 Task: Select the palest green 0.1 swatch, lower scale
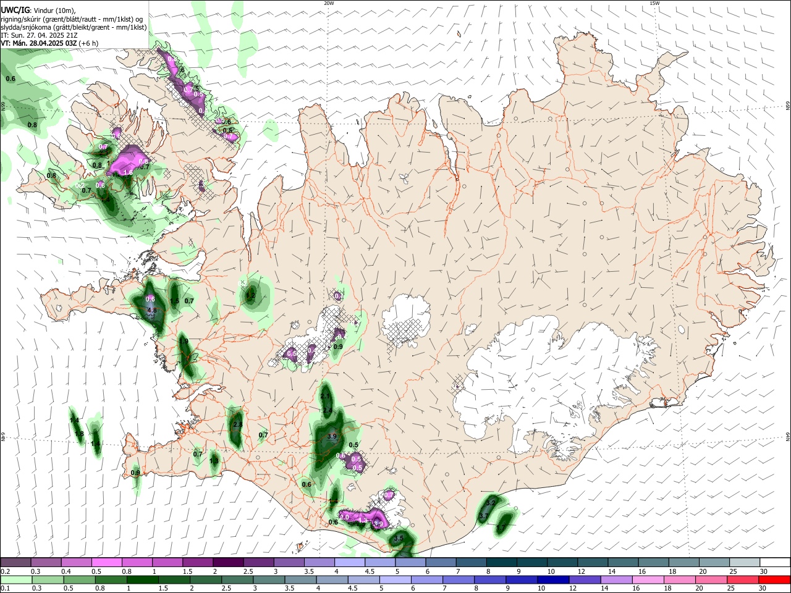point(16,579)
